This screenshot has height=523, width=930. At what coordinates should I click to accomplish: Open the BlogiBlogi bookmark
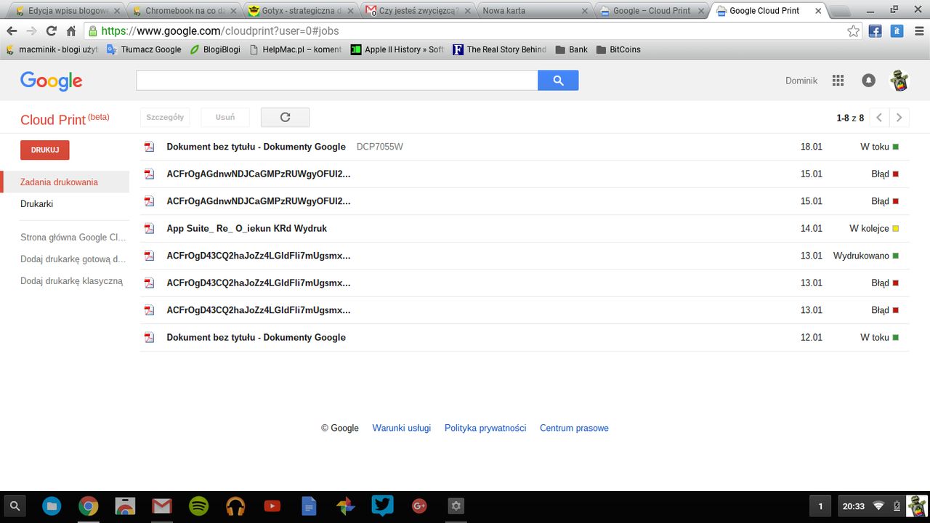(x=215, y=49)
